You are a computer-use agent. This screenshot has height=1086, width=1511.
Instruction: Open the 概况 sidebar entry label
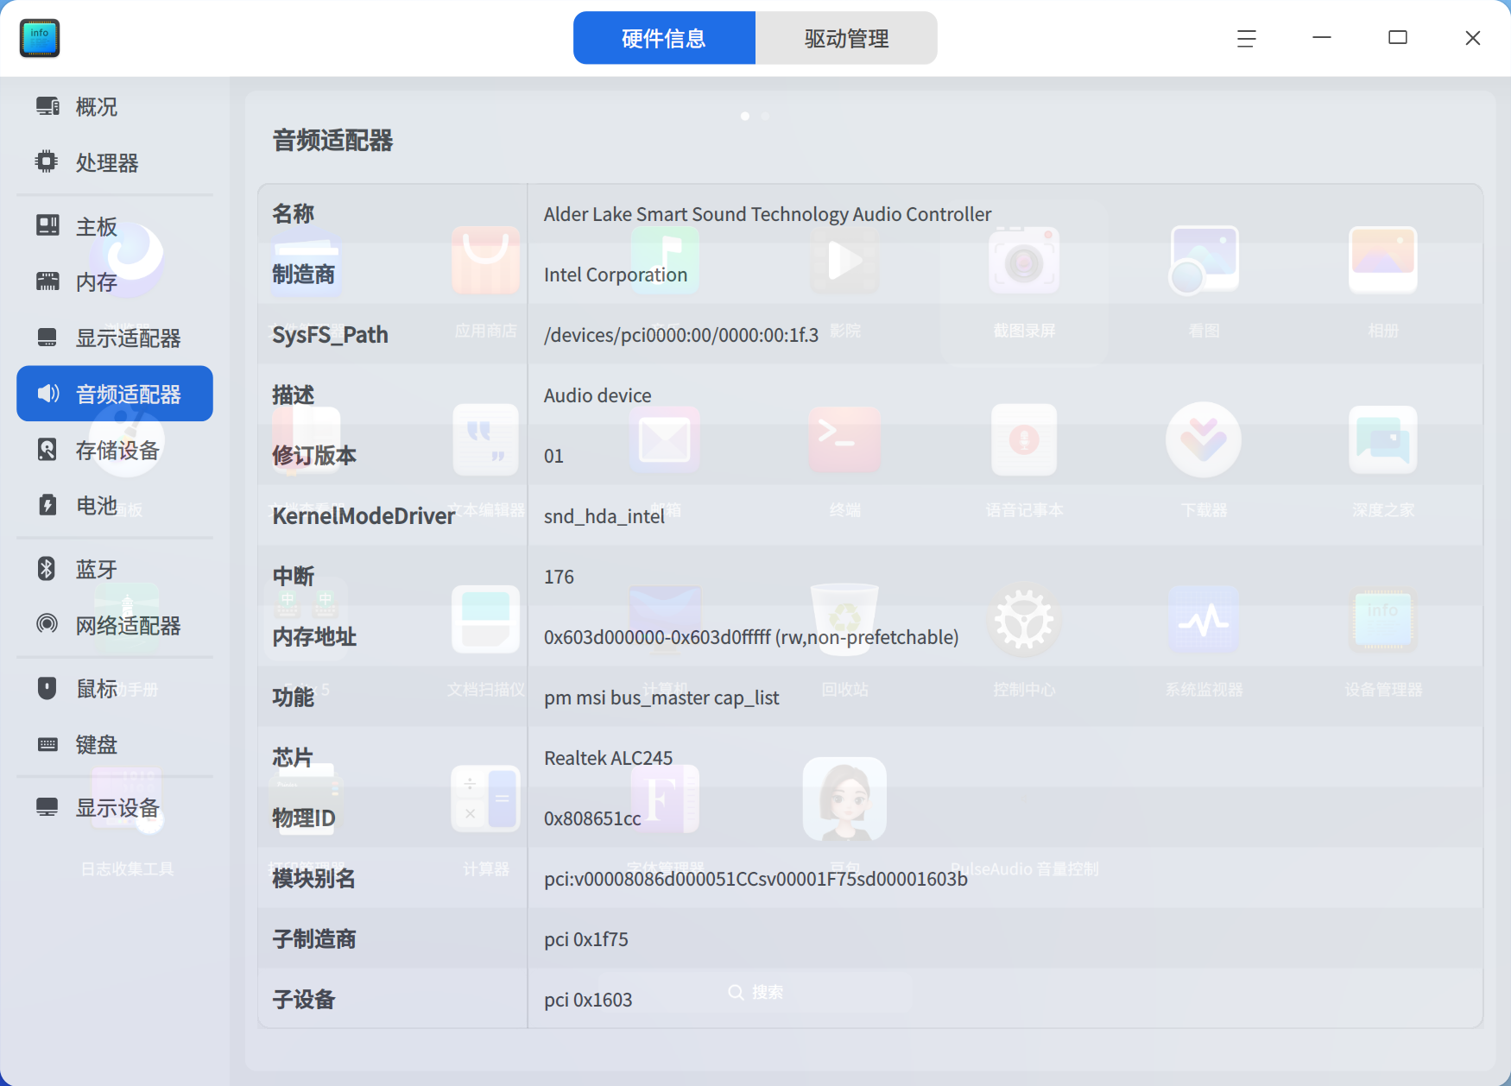97,107
